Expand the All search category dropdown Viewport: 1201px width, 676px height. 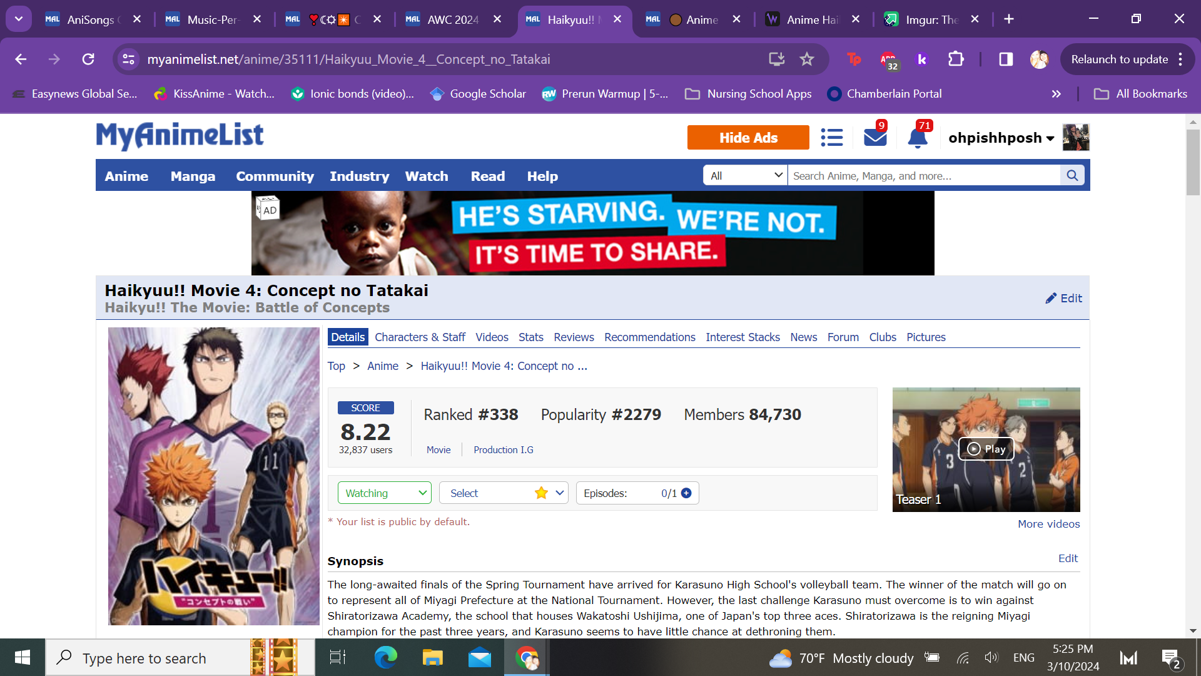point(745,176)
